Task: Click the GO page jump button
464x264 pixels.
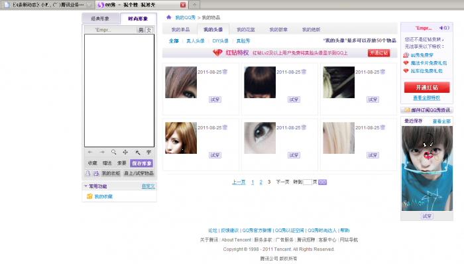Action: point(323,182)
